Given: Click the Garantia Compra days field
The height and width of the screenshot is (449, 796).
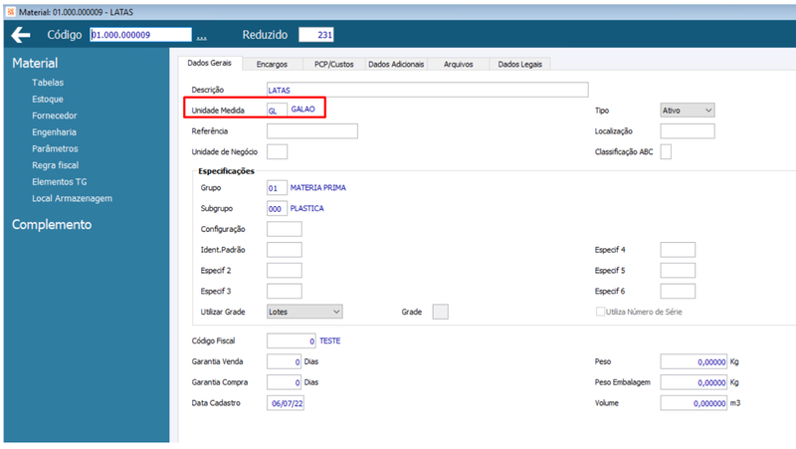Looking at the screenshot, I should 284,382.
